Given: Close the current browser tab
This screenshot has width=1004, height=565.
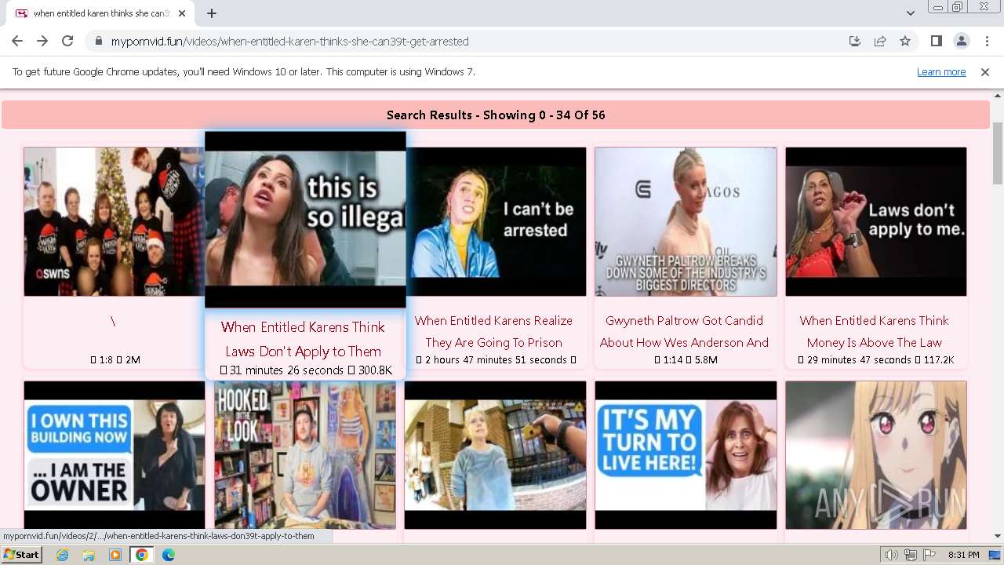Looking at the screenshot, I should click(182, 13).
